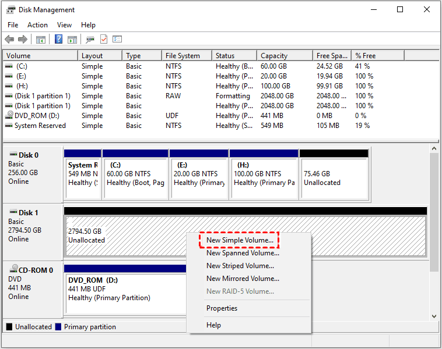442x349 pixels.
Task: Click the Show/Hide Action Pane icon
Action: click(x=72, y=40)
